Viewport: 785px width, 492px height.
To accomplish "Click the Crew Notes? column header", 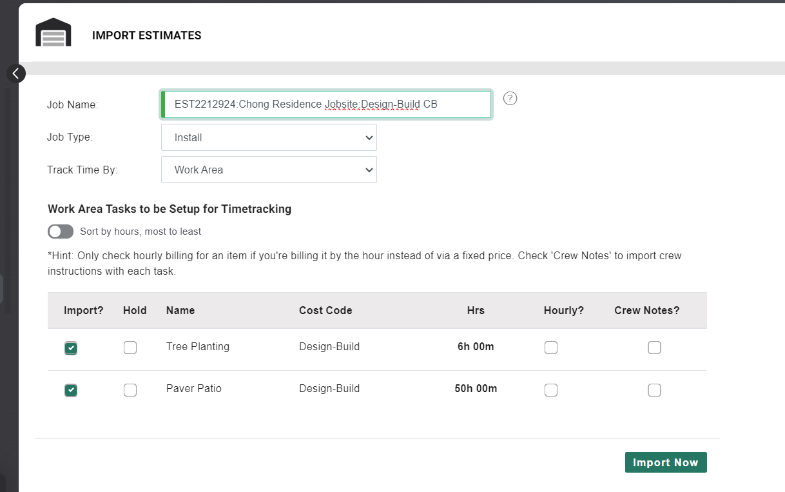I will click(x=647, y=310).
